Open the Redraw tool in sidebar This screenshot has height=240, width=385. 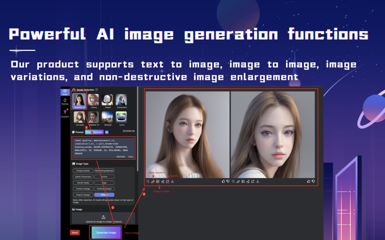pos(65,101)
